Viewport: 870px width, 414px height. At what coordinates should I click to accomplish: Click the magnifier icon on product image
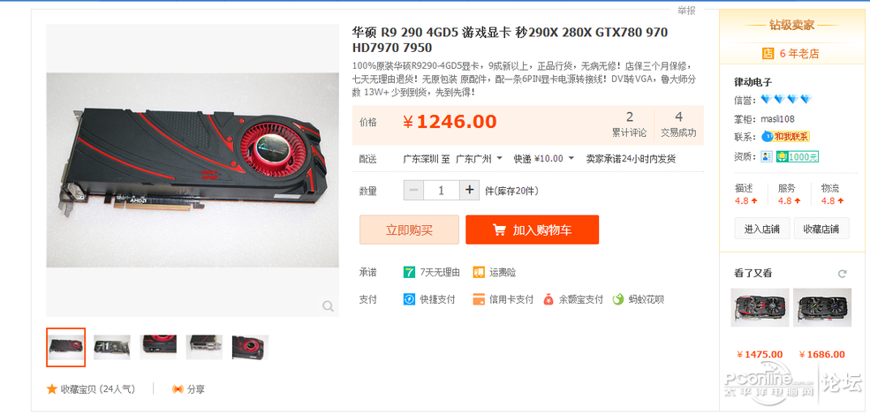click(328, 306)
